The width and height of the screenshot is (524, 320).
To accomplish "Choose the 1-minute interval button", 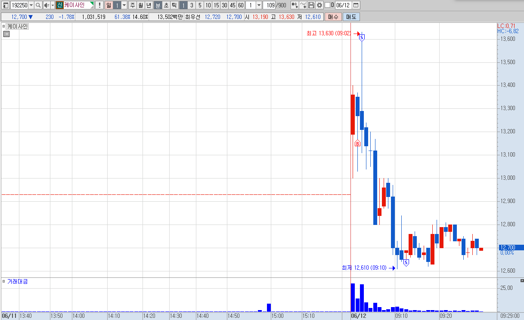I will click(x=183, y=5).
